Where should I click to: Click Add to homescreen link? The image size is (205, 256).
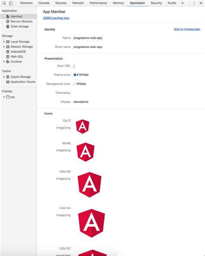coord(187,29)
